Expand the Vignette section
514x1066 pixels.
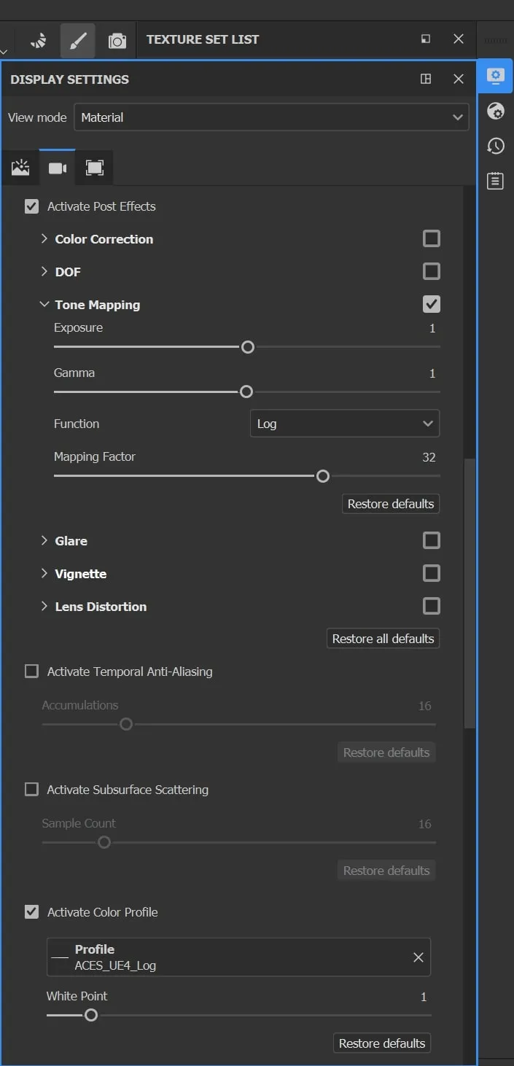point(44,574)
